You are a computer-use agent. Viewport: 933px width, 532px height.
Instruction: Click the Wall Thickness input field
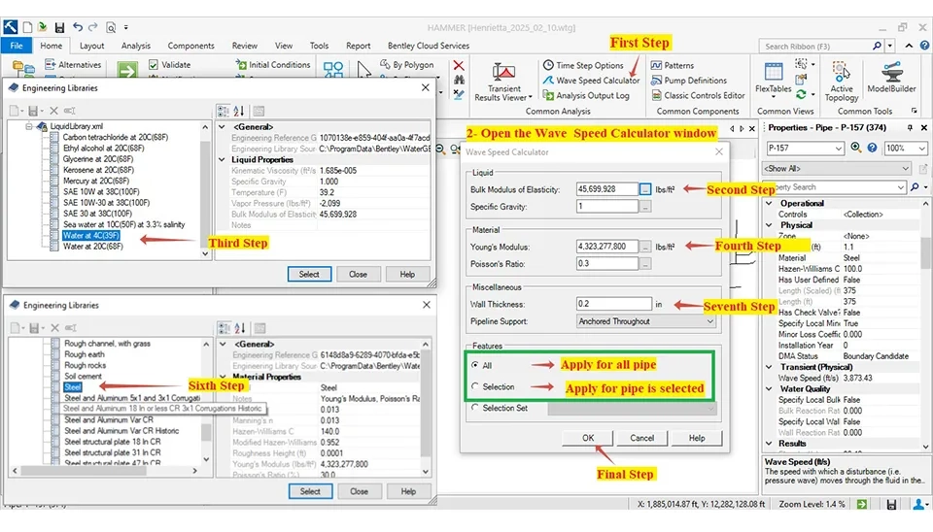point(613,304)
